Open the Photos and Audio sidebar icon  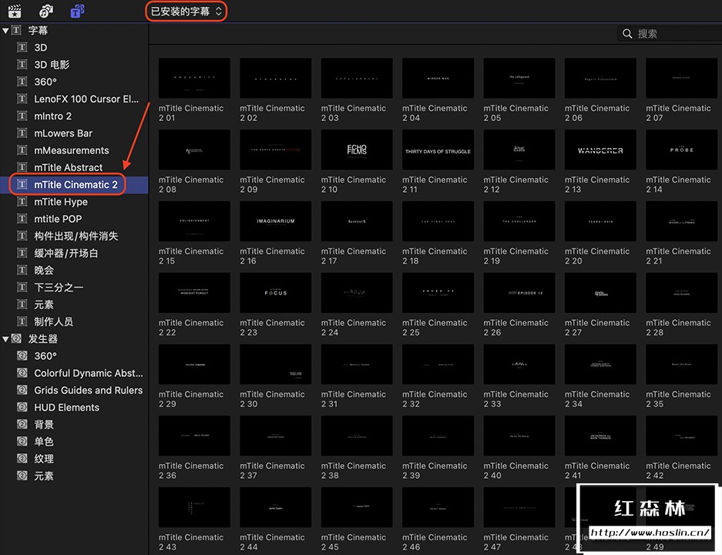[46, 11]
